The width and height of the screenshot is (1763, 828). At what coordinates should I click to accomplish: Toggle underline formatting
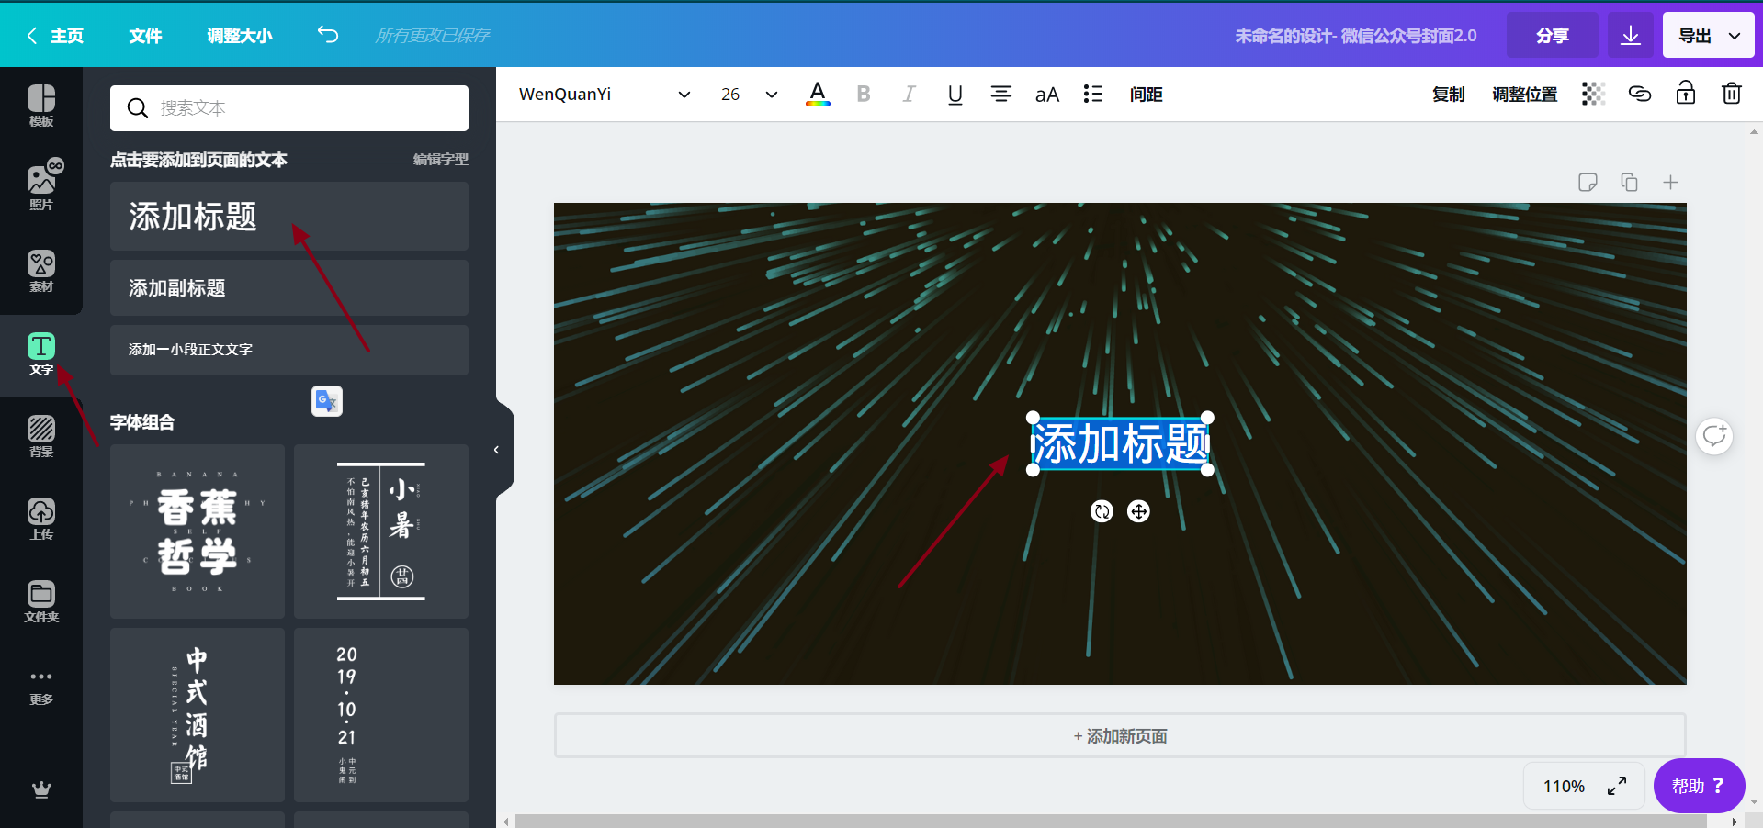click(955, 94)
